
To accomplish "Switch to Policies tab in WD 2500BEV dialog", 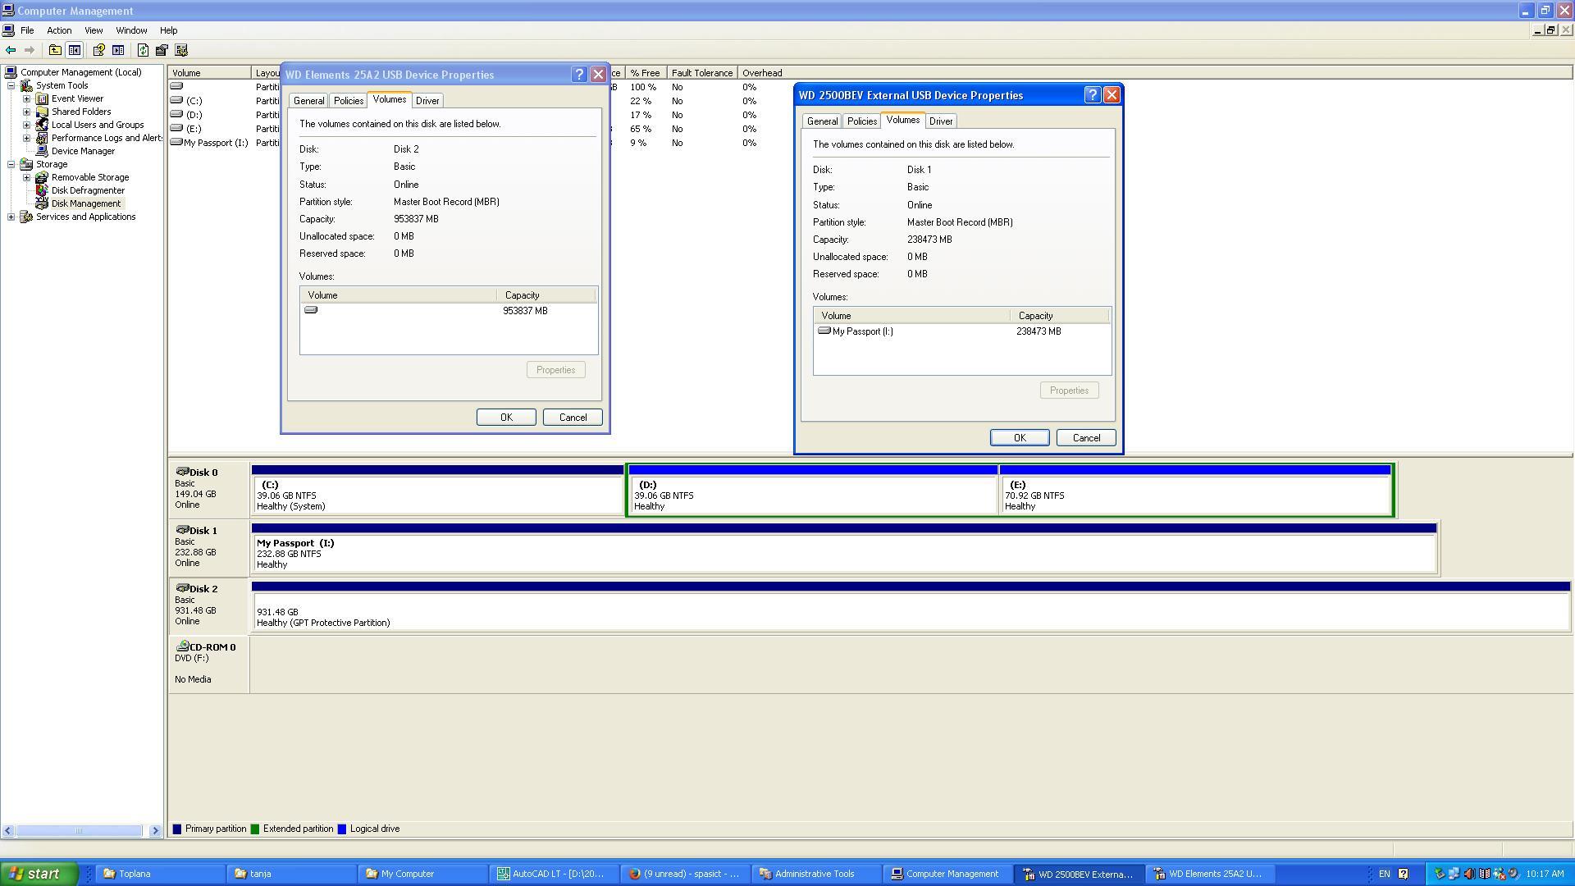I will tap(862, 121).
